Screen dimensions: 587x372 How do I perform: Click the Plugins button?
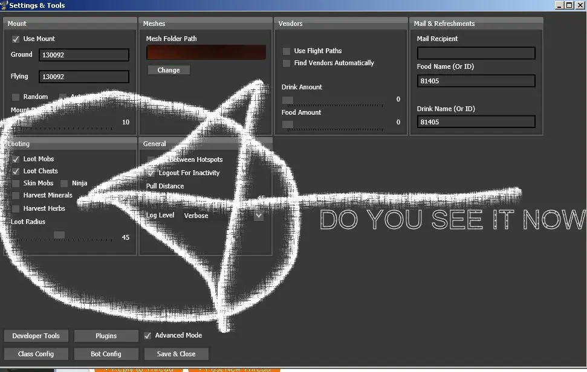tap(106, 336)
